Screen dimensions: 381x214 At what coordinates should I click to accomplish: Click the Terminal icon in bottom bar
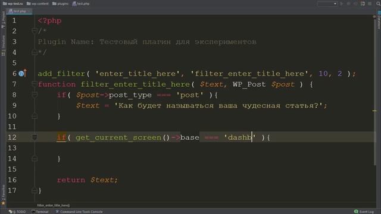click(x=33, y=212)
